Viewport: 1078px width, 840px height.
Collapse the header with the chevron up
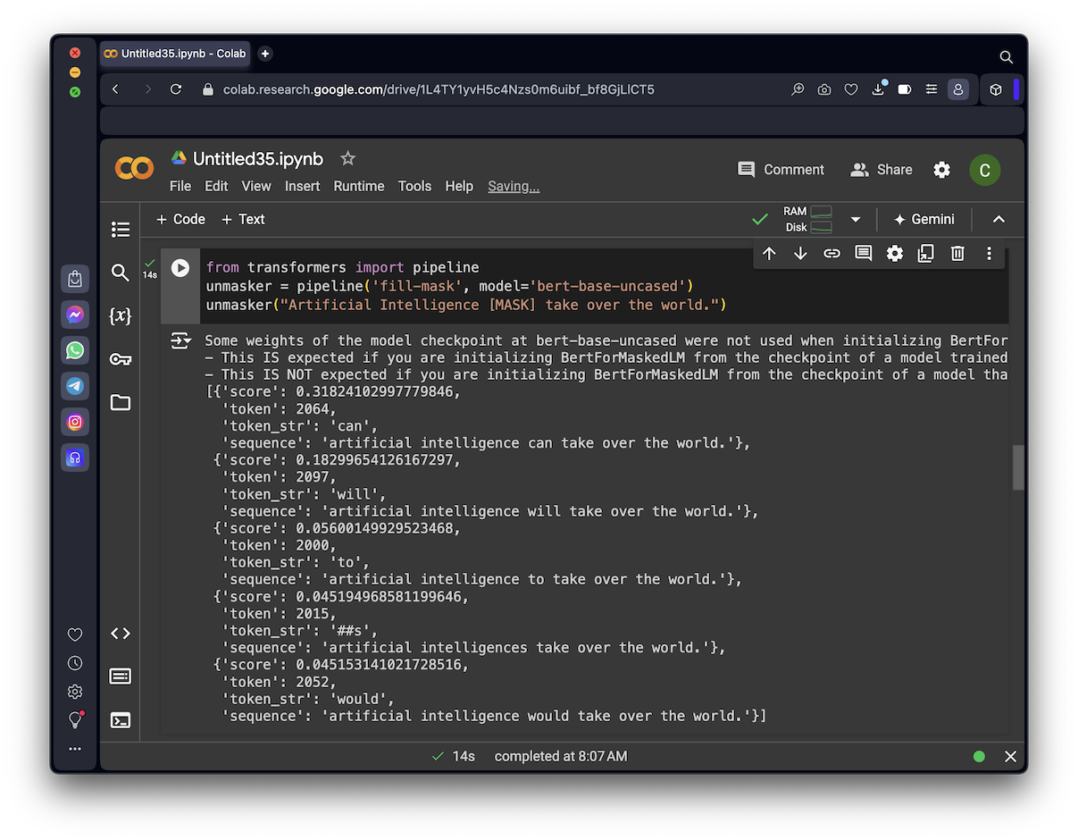pos(999,219)
